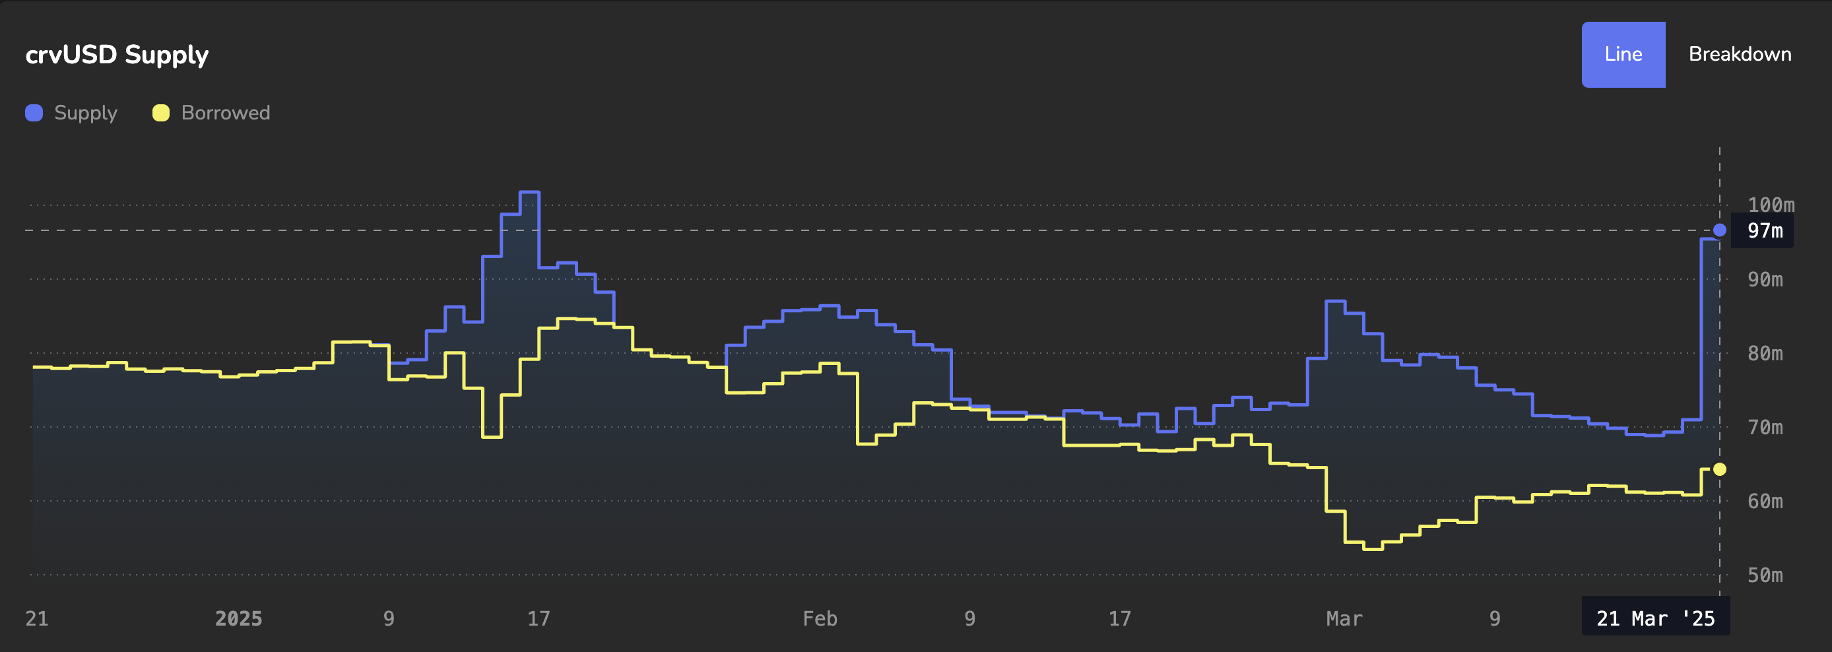Click the 60m axis label
The image size is (1832, 652).
tap(1765, 502)
